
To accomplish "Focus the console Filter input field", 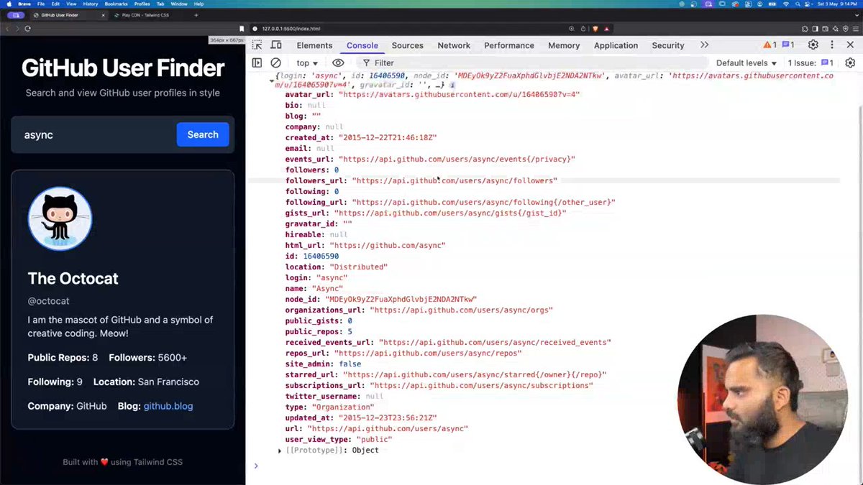I will pyautogui.click(x=532, y=63).
